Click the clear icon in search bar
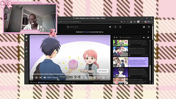Viewport: 176px width, 99px height. pyautogui.click(x=110, y=27)
